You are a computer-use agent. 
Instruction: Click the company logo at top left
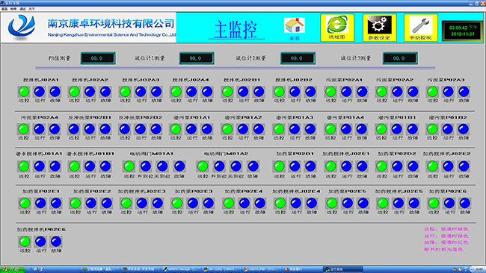pos(22,27)
